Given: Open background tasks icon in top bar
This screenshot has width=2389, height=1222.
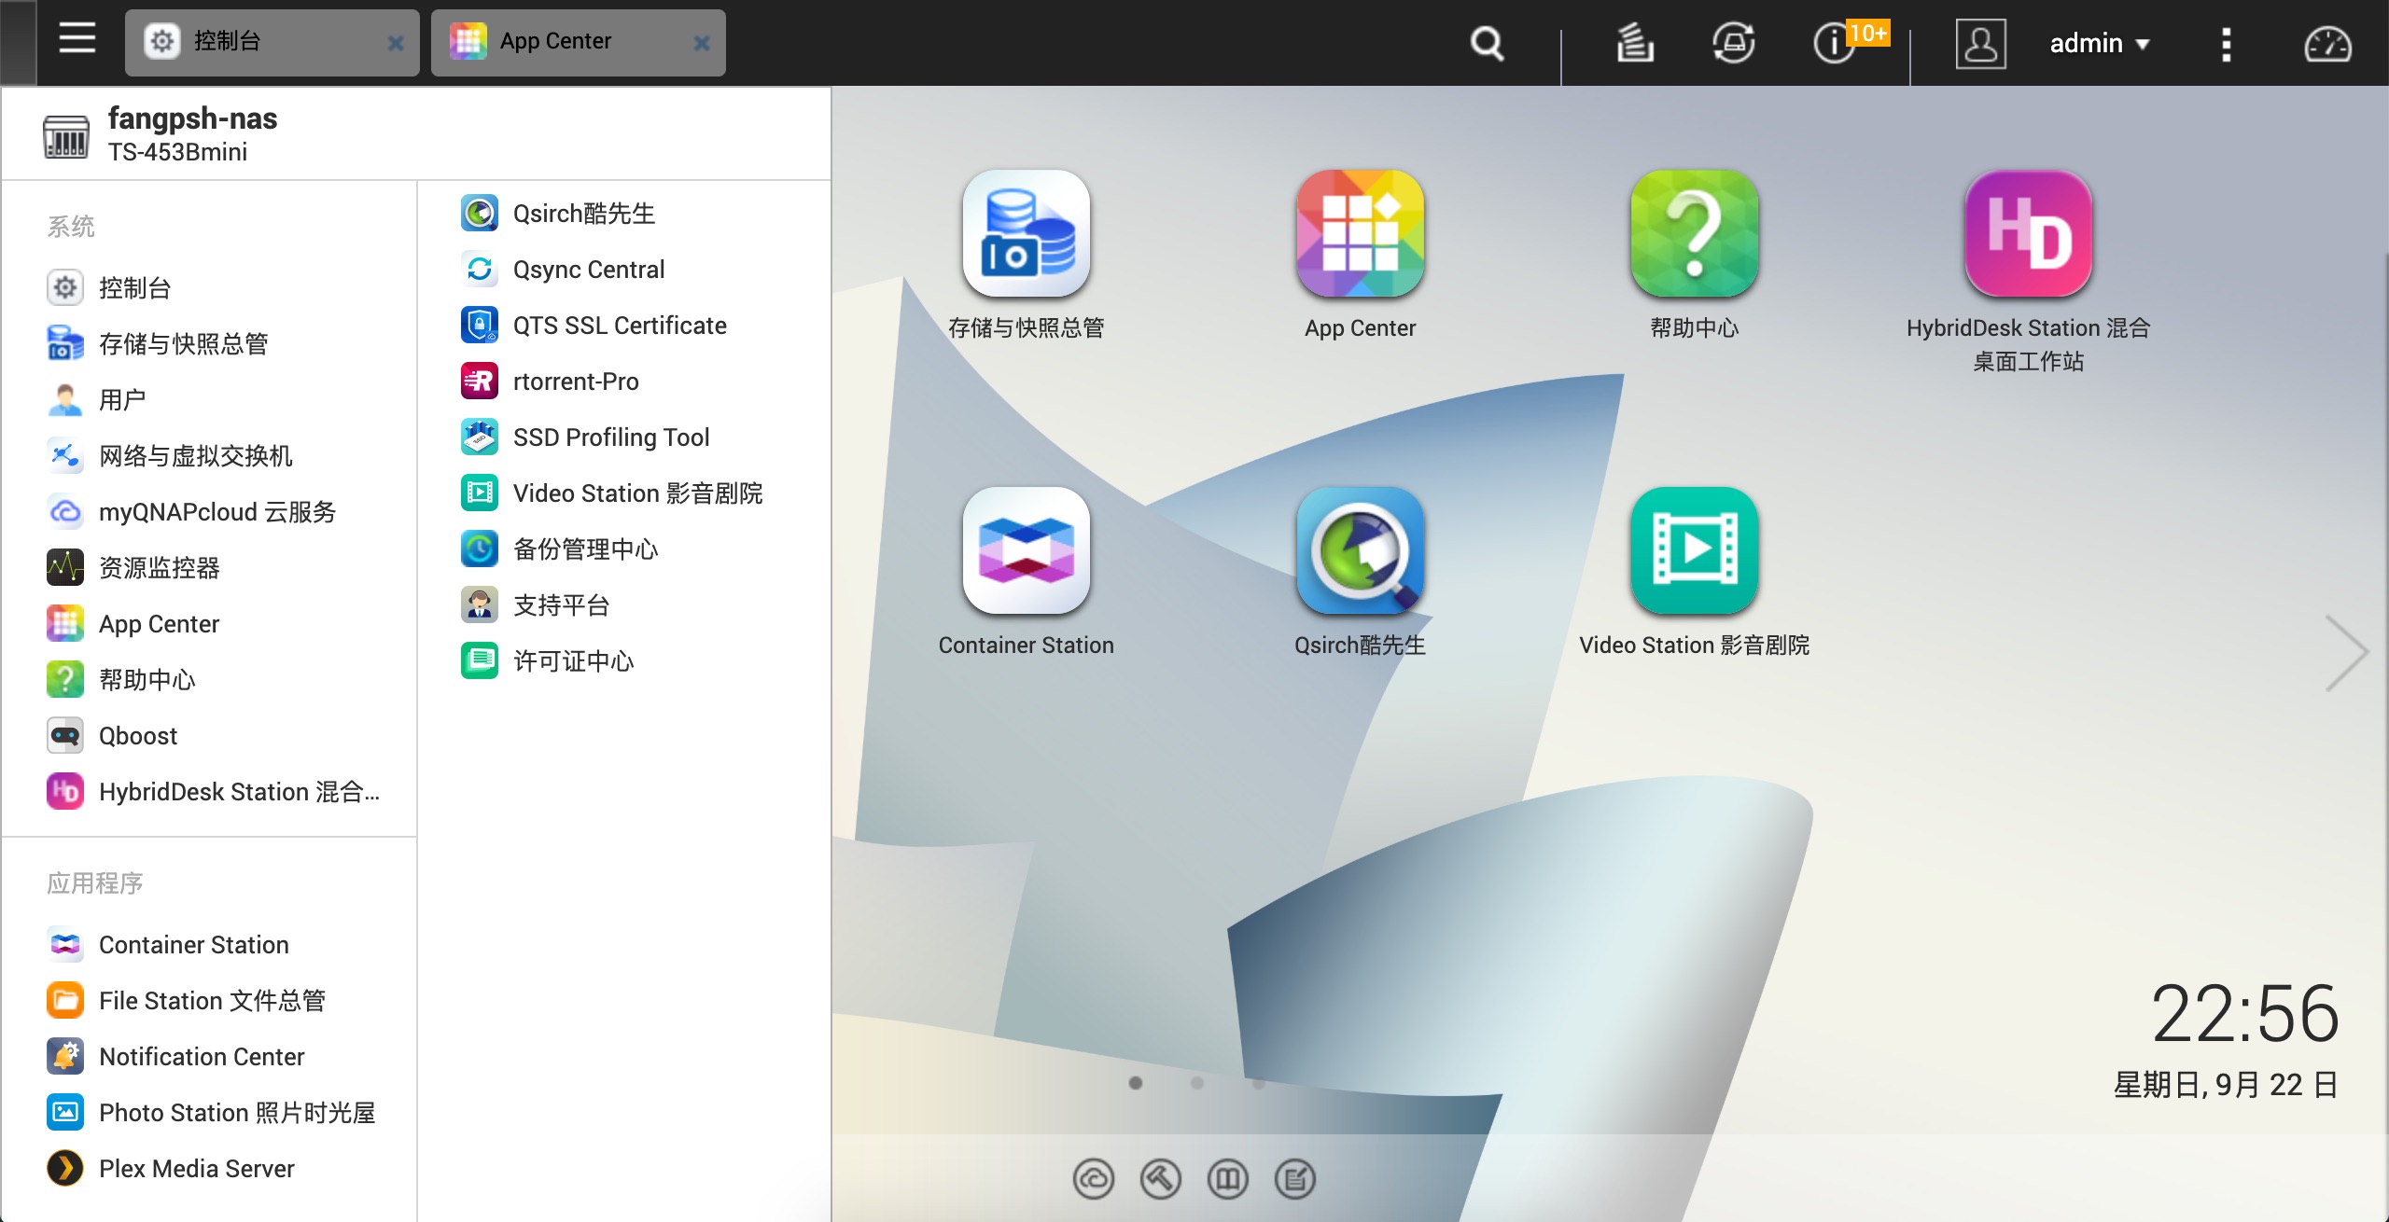Looking at the screenshot, I should (x=1635, y=43).
